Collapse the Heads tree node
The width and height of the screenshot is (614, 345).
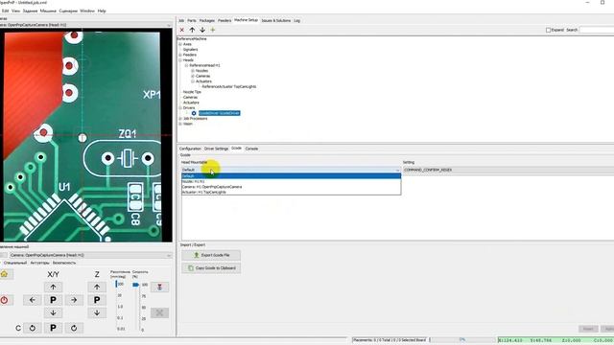point(180,60)
